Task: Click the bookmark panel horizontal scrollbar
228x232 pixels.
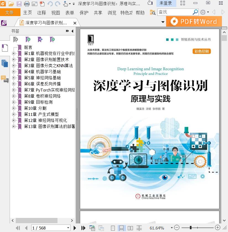Action: pos(37,220)
